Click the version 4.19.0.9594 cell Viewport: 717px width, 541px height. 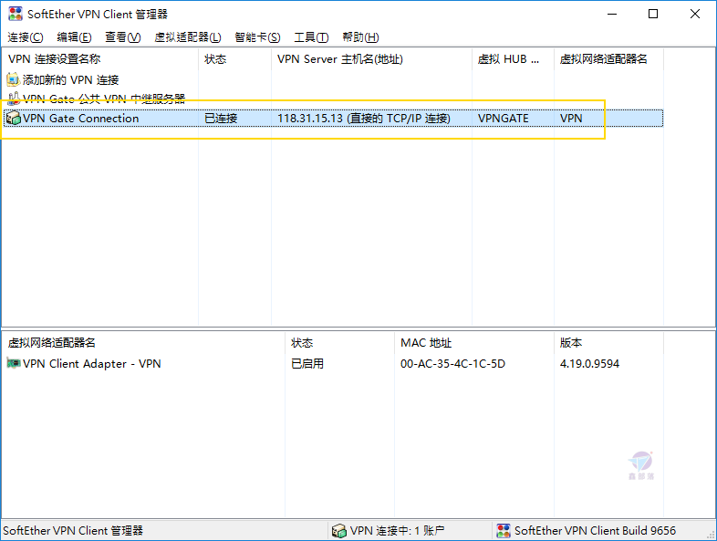tap(589, 364)
